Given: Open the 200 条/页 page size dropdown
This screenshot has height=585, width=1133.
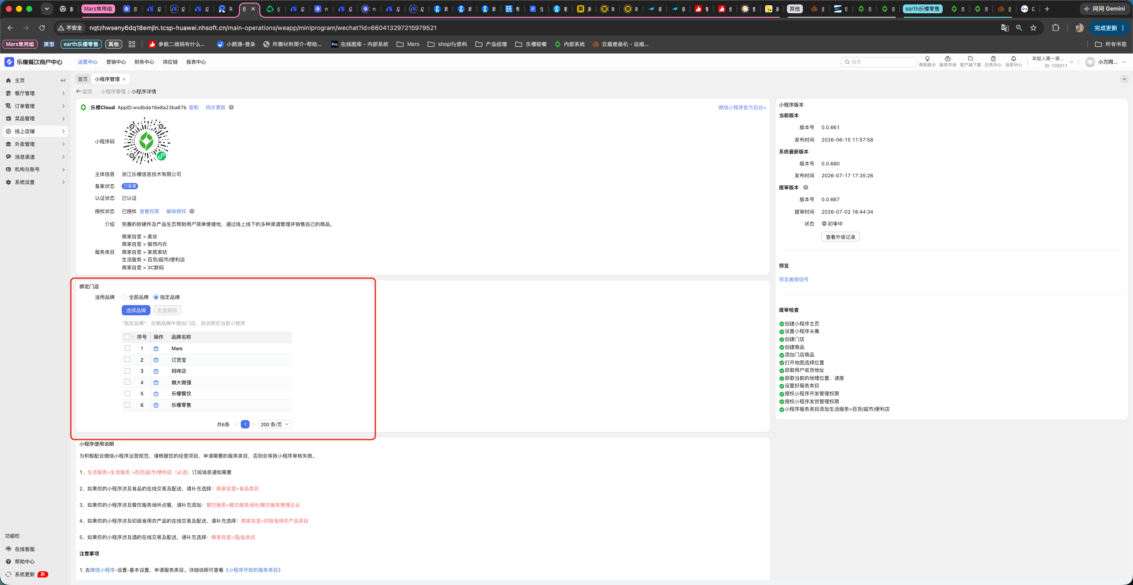Looking at the screenshot, I should tap(274, 424).
